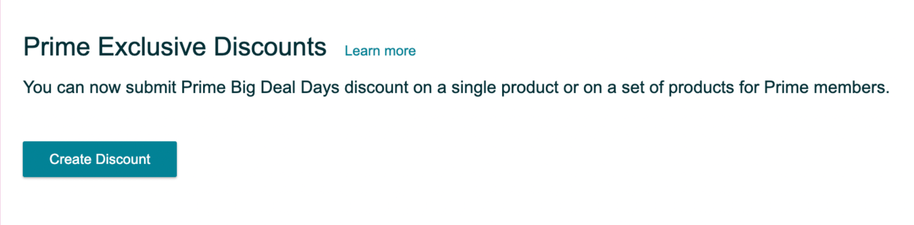This screenshot has height=225, width=914.
Task: Click 'You can now submit' in the description
Action: 100,87
